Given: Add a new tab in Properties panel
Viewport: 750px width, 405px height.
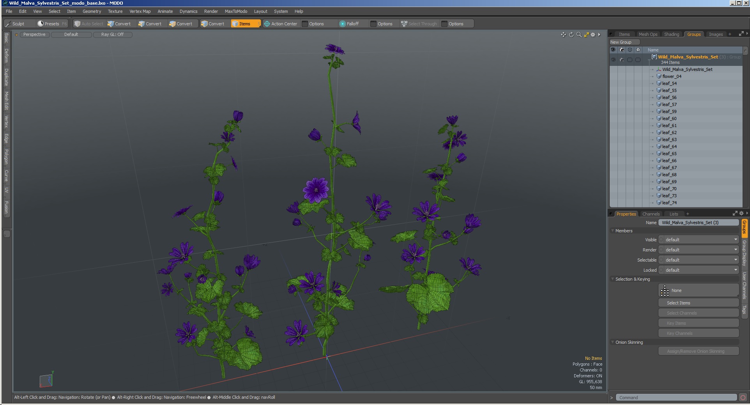Looking at the screenshot, I should click(688, 214).
